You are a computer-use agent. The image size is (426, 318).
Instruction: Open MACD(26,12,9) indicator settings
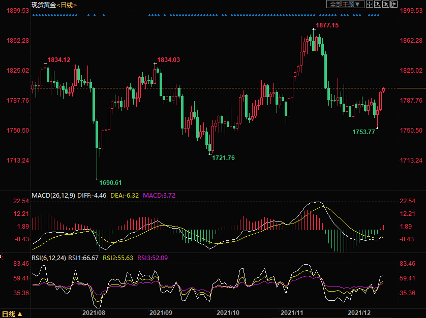pyautogui.click(x=53, y=195)
